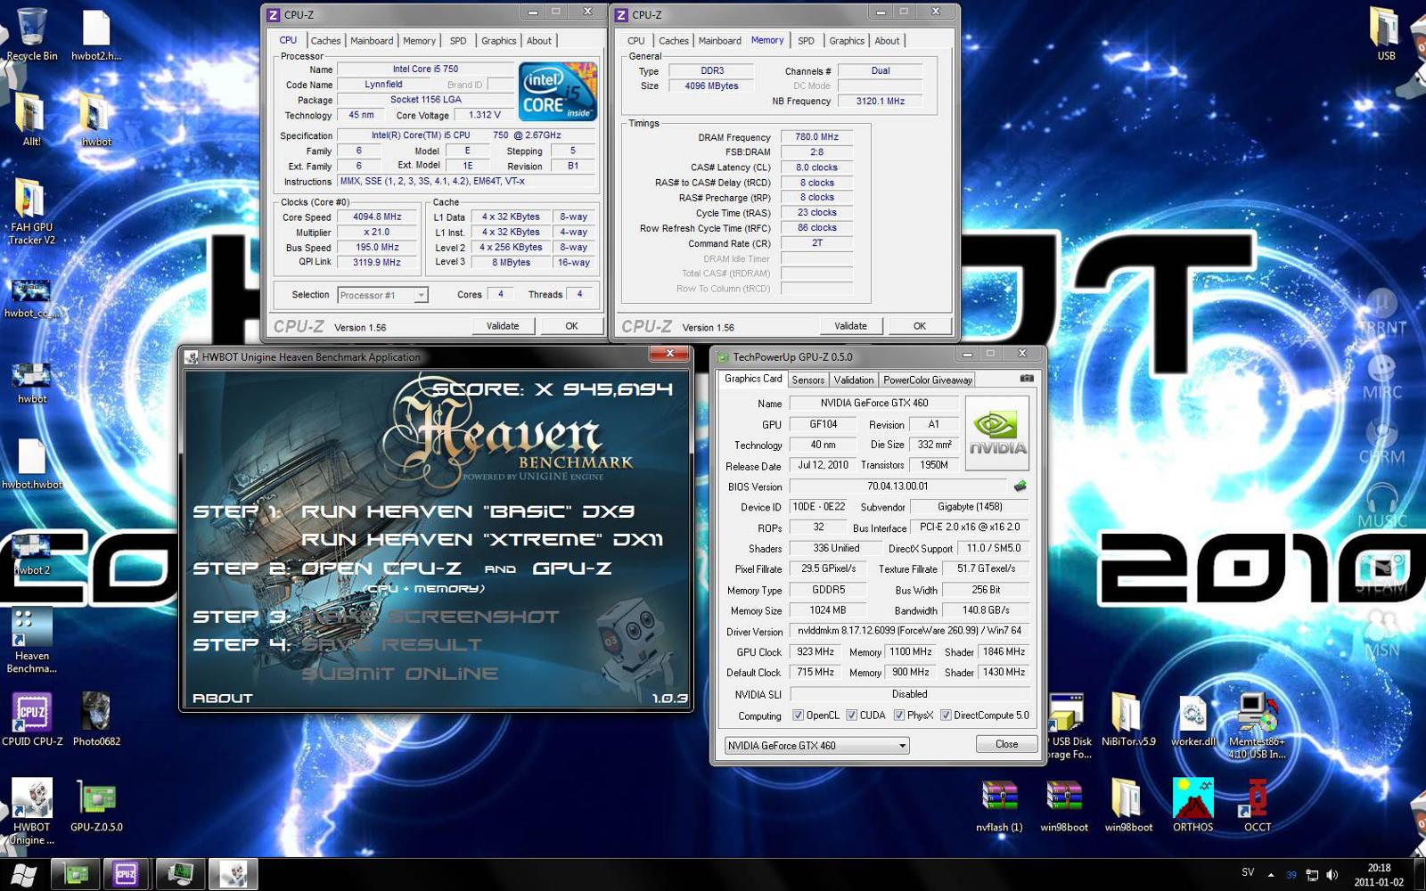This screenshot has width=1426, height=891.
Task: Open NiBiTor.v5.9 folder icon
Action: point(1128,720)
